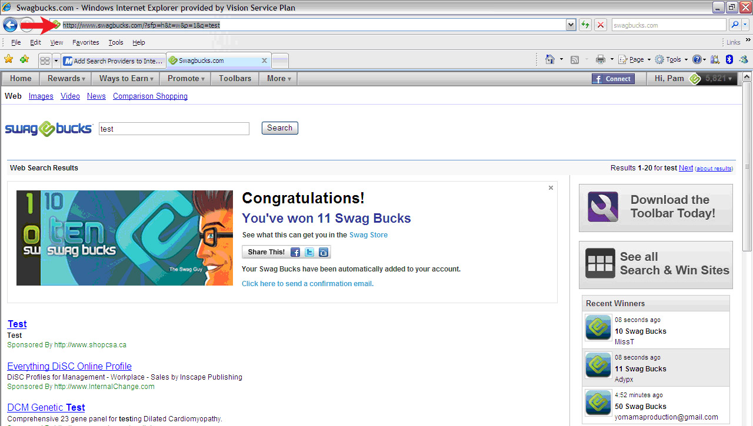
Task: Open the Toolbars site menu item
Action: point(235,78)
